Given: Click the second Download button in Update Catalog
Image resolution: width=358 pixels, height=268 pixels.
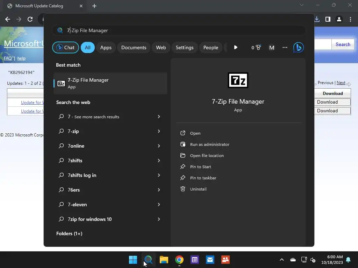Looking at the screenshot, I should [332, 111].
